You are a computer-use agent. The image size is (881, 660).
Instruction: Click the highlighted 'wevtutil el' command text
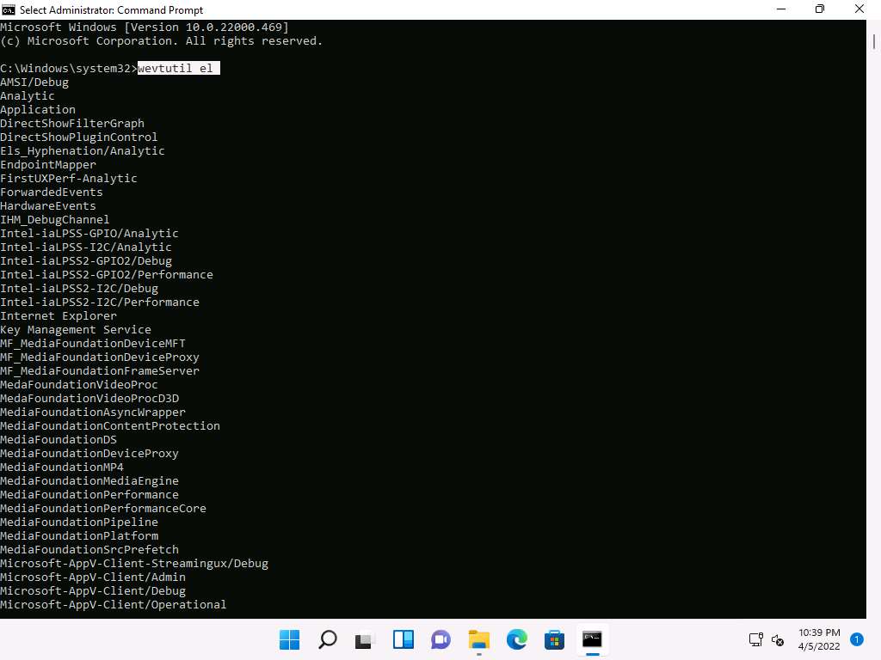(178, 69)
